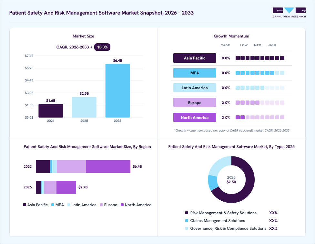Click the donut center 2025 $2.5B label
The image size is (315, 244).
tap(231, 180)
